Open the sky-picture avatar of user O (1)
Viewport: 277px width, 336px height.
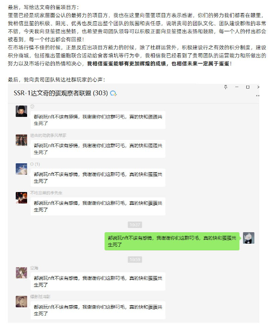tap(21, 169)
